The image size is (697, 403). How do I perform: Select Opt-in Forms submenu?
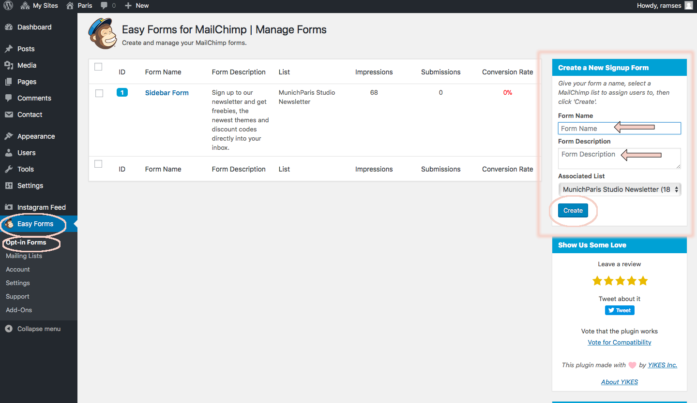coord(26,243)
